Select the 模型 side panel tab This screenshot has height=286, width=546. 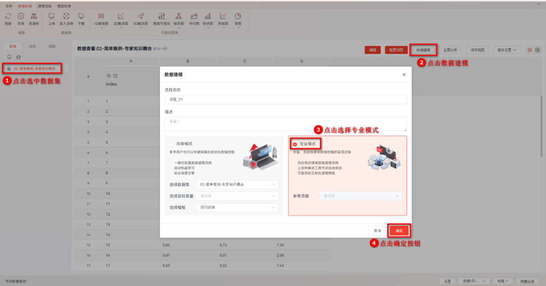point(52,47)
